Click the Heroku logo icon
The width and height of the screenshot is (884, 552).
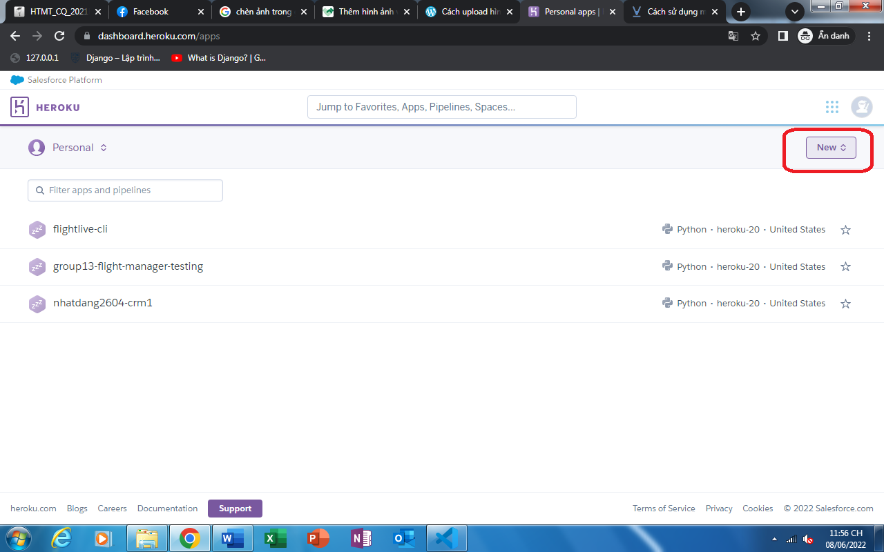19,107
